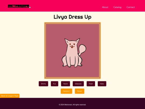The height and width of the screenshot is (109, 145).
Task: Click the white dot beside the logo
Action: (x=30, y=8)
